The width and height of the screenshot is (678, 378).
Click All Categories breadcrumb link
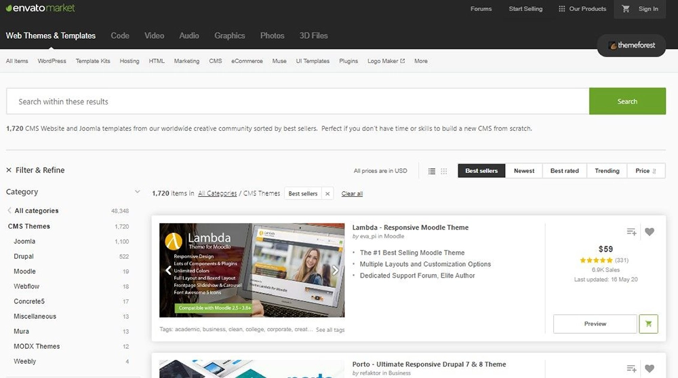tap(218, 193)
